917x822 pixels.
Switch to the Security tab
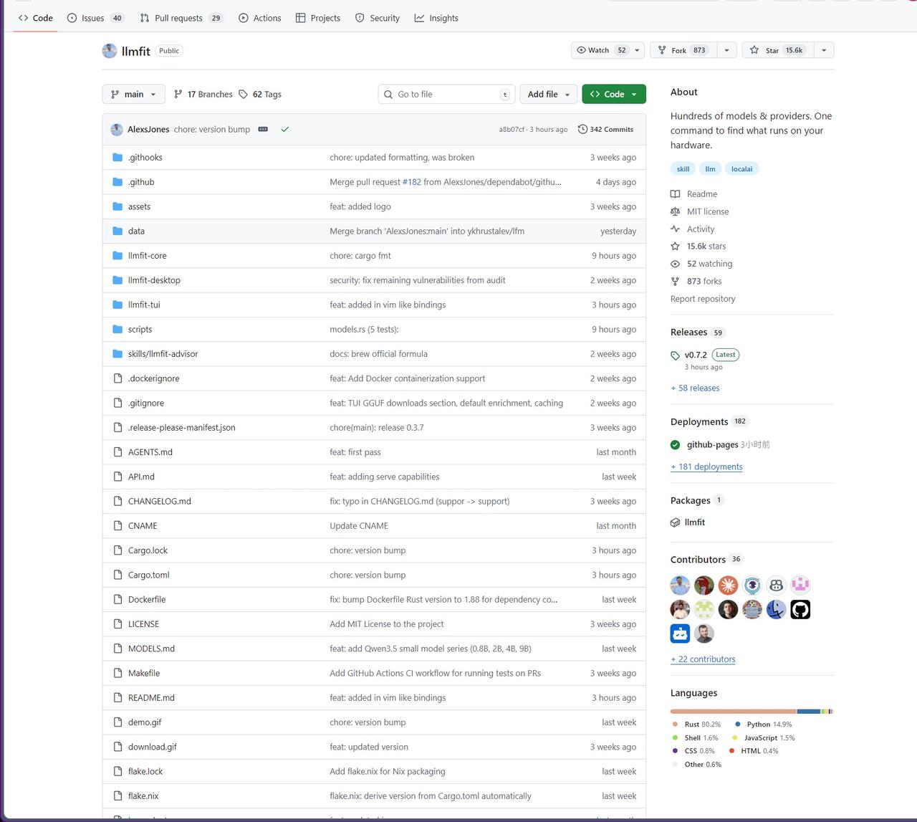378,18
